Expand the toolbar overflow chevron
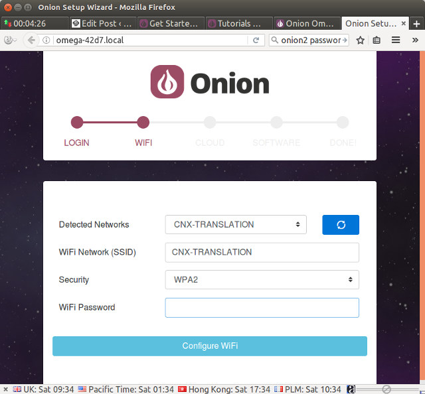The image size is (425, 394). click(415, 40)
